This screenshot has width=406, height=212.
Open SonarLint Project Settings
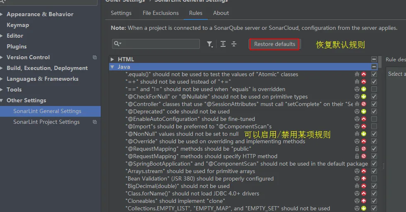pyautogui.click(x=46, y=122)
